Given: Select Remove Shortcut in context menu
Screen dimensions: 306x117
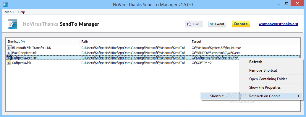Looking at the screenshot, I should (x=271, y=70).
